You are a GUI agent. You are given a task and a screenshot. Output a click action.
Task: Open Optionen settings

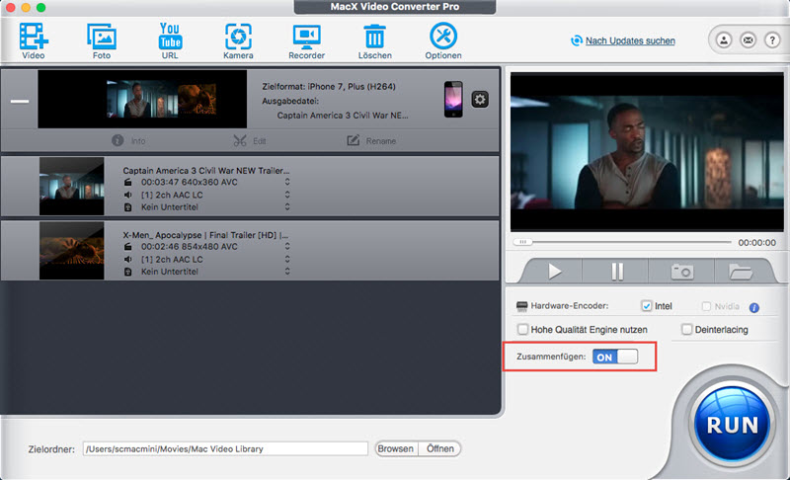[x=442, y=40]
